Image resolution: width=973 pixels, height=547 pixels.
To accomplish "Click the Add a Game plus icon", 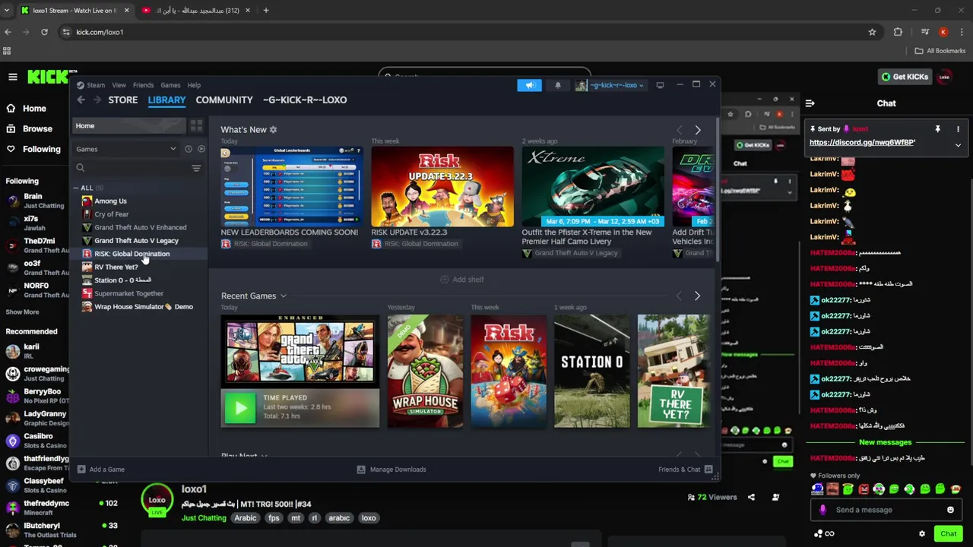I will (81, 470).
